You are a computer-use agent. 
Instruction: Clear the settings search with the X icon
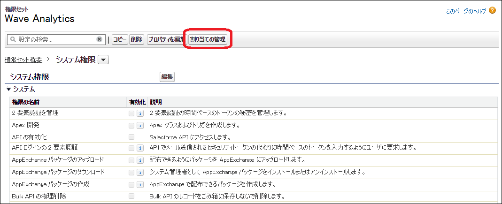[99, 39]
